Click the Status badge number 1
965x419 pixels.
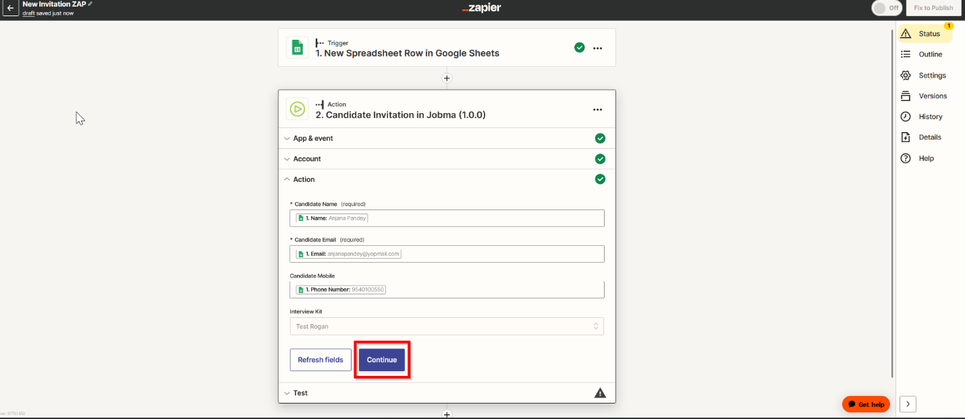pos(949,26)
